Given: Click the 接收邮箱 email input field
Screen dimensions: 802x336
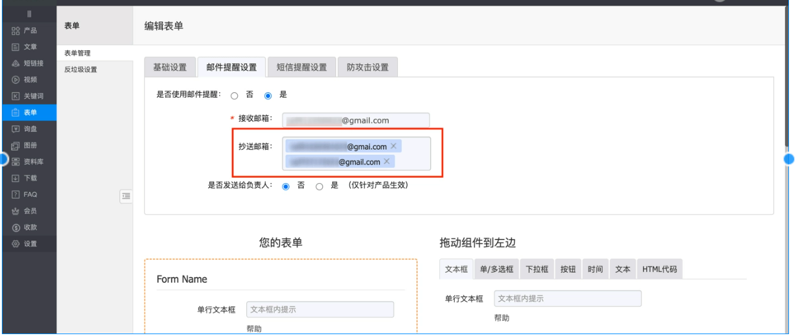Looking at the screenshot, I should 356,120.
